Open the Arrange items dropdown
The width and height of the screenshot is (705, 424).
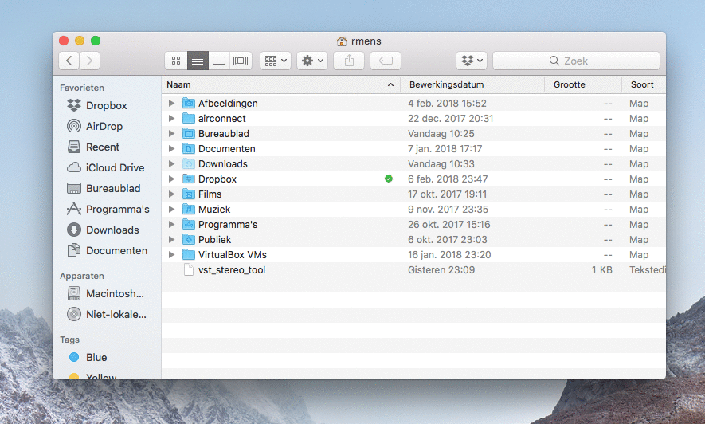coord(275,61)
